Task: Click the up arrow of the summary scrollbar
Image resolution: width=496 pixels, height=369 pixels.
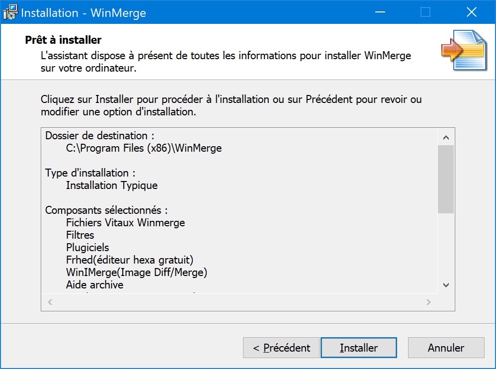Action: point(446,137)
